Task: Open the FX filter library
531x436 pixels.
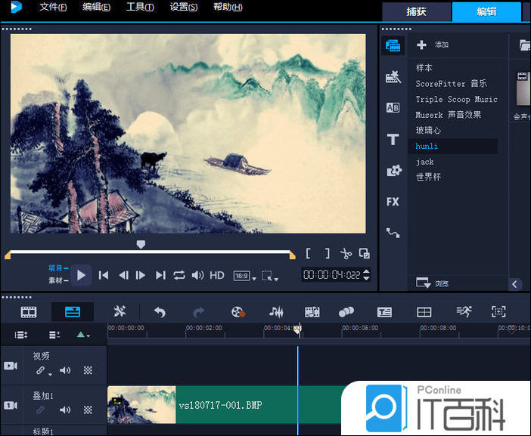Action: pos(393,202)
